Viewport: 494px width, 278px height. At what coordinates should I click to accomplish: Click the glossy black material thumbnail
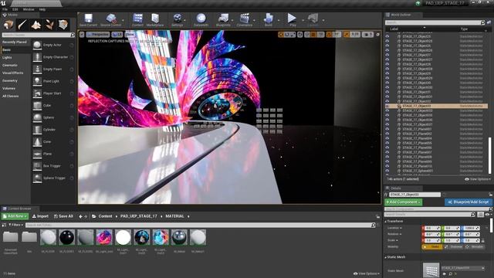[67, 237]
